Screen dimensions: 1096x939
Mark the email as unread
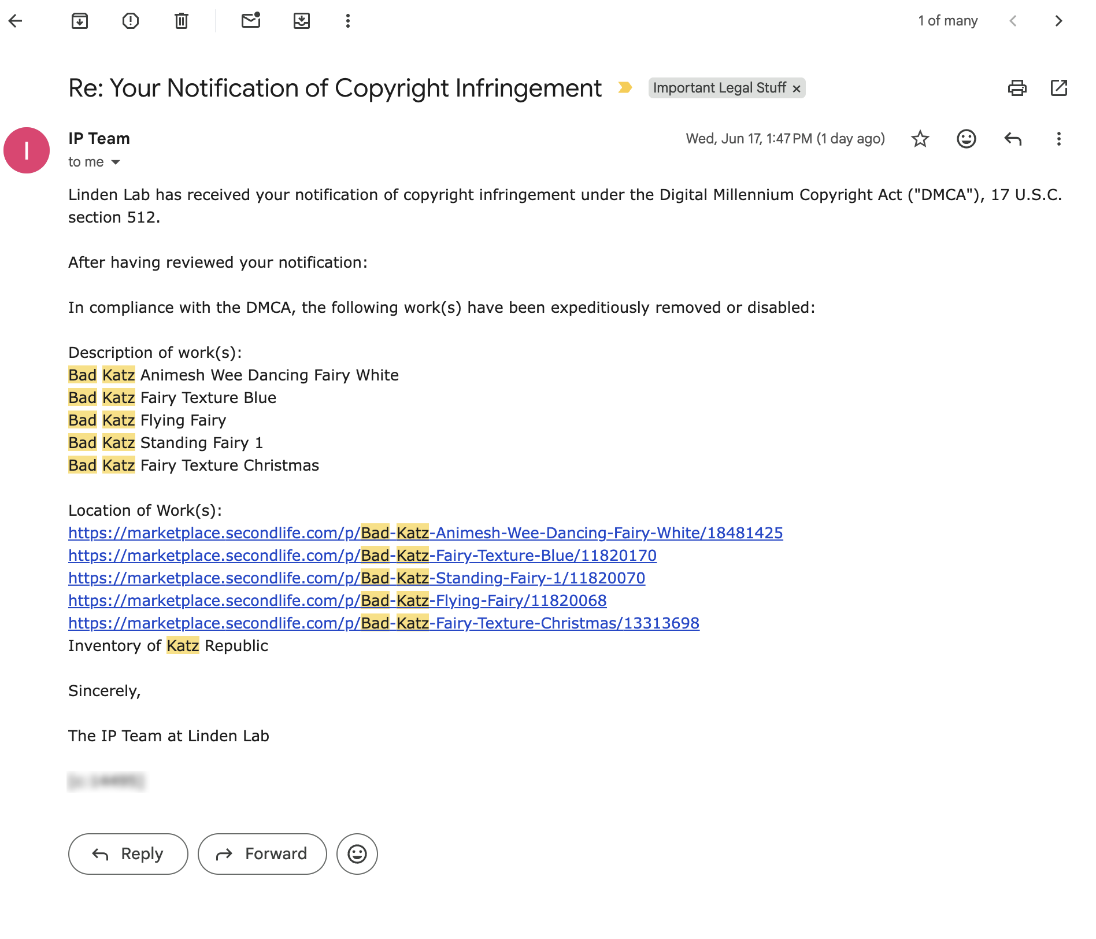point(251,21)
